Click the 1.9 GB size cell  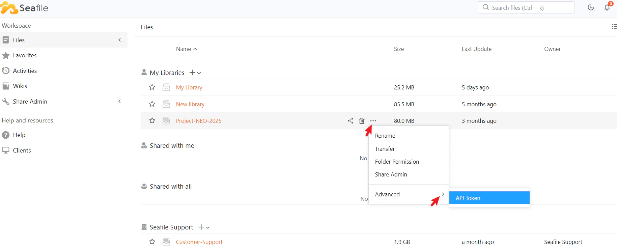(402, 242)
